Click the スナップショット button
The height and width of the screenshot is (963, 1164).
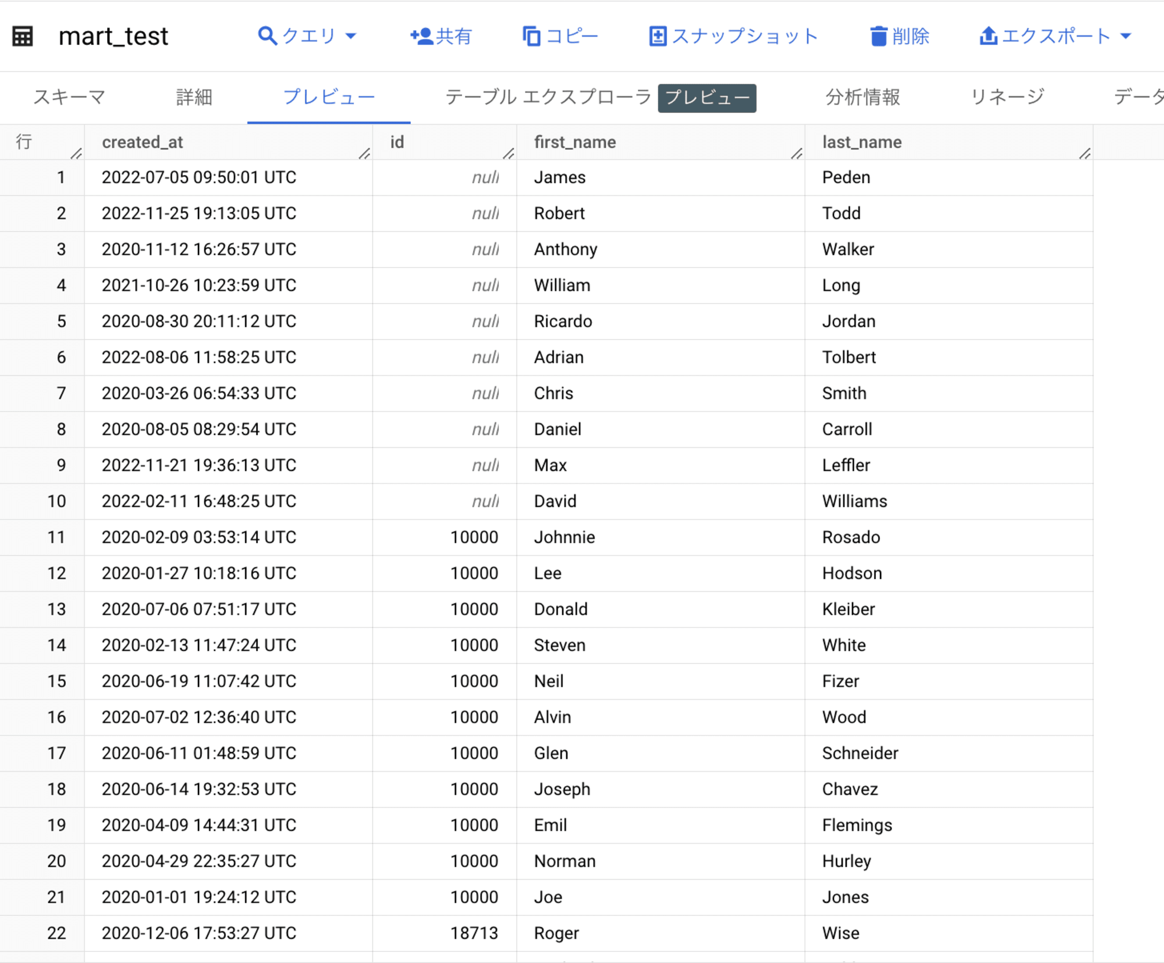point(733,36)
